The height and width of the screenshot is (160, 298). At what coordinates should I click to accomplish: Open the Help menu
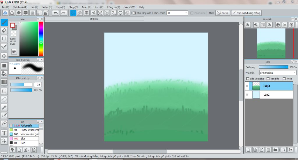(142, 7)
